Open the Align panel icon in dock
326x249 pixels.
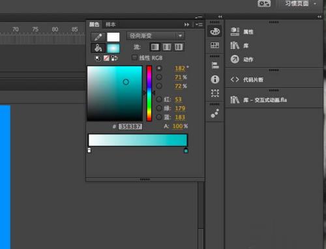(215, 65)
